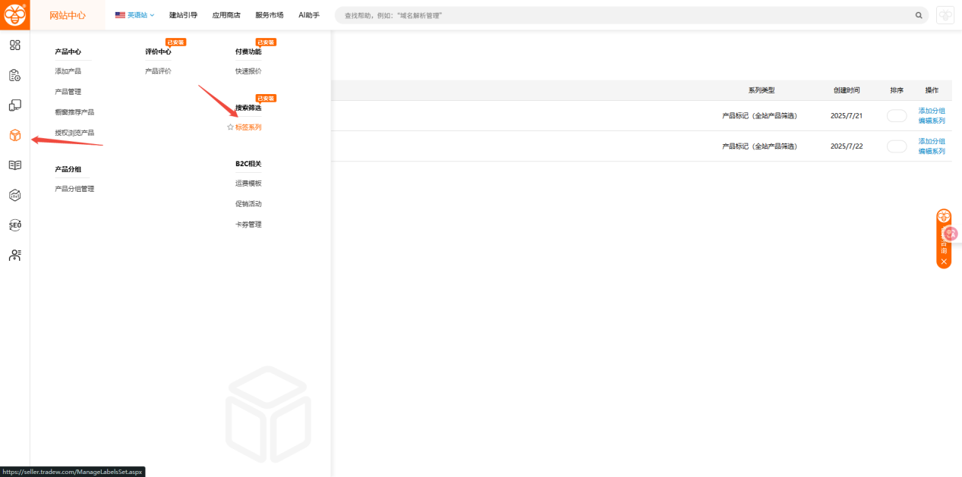Open 服务市场 in the top menu
962x477 pixels.
point(270,15)
